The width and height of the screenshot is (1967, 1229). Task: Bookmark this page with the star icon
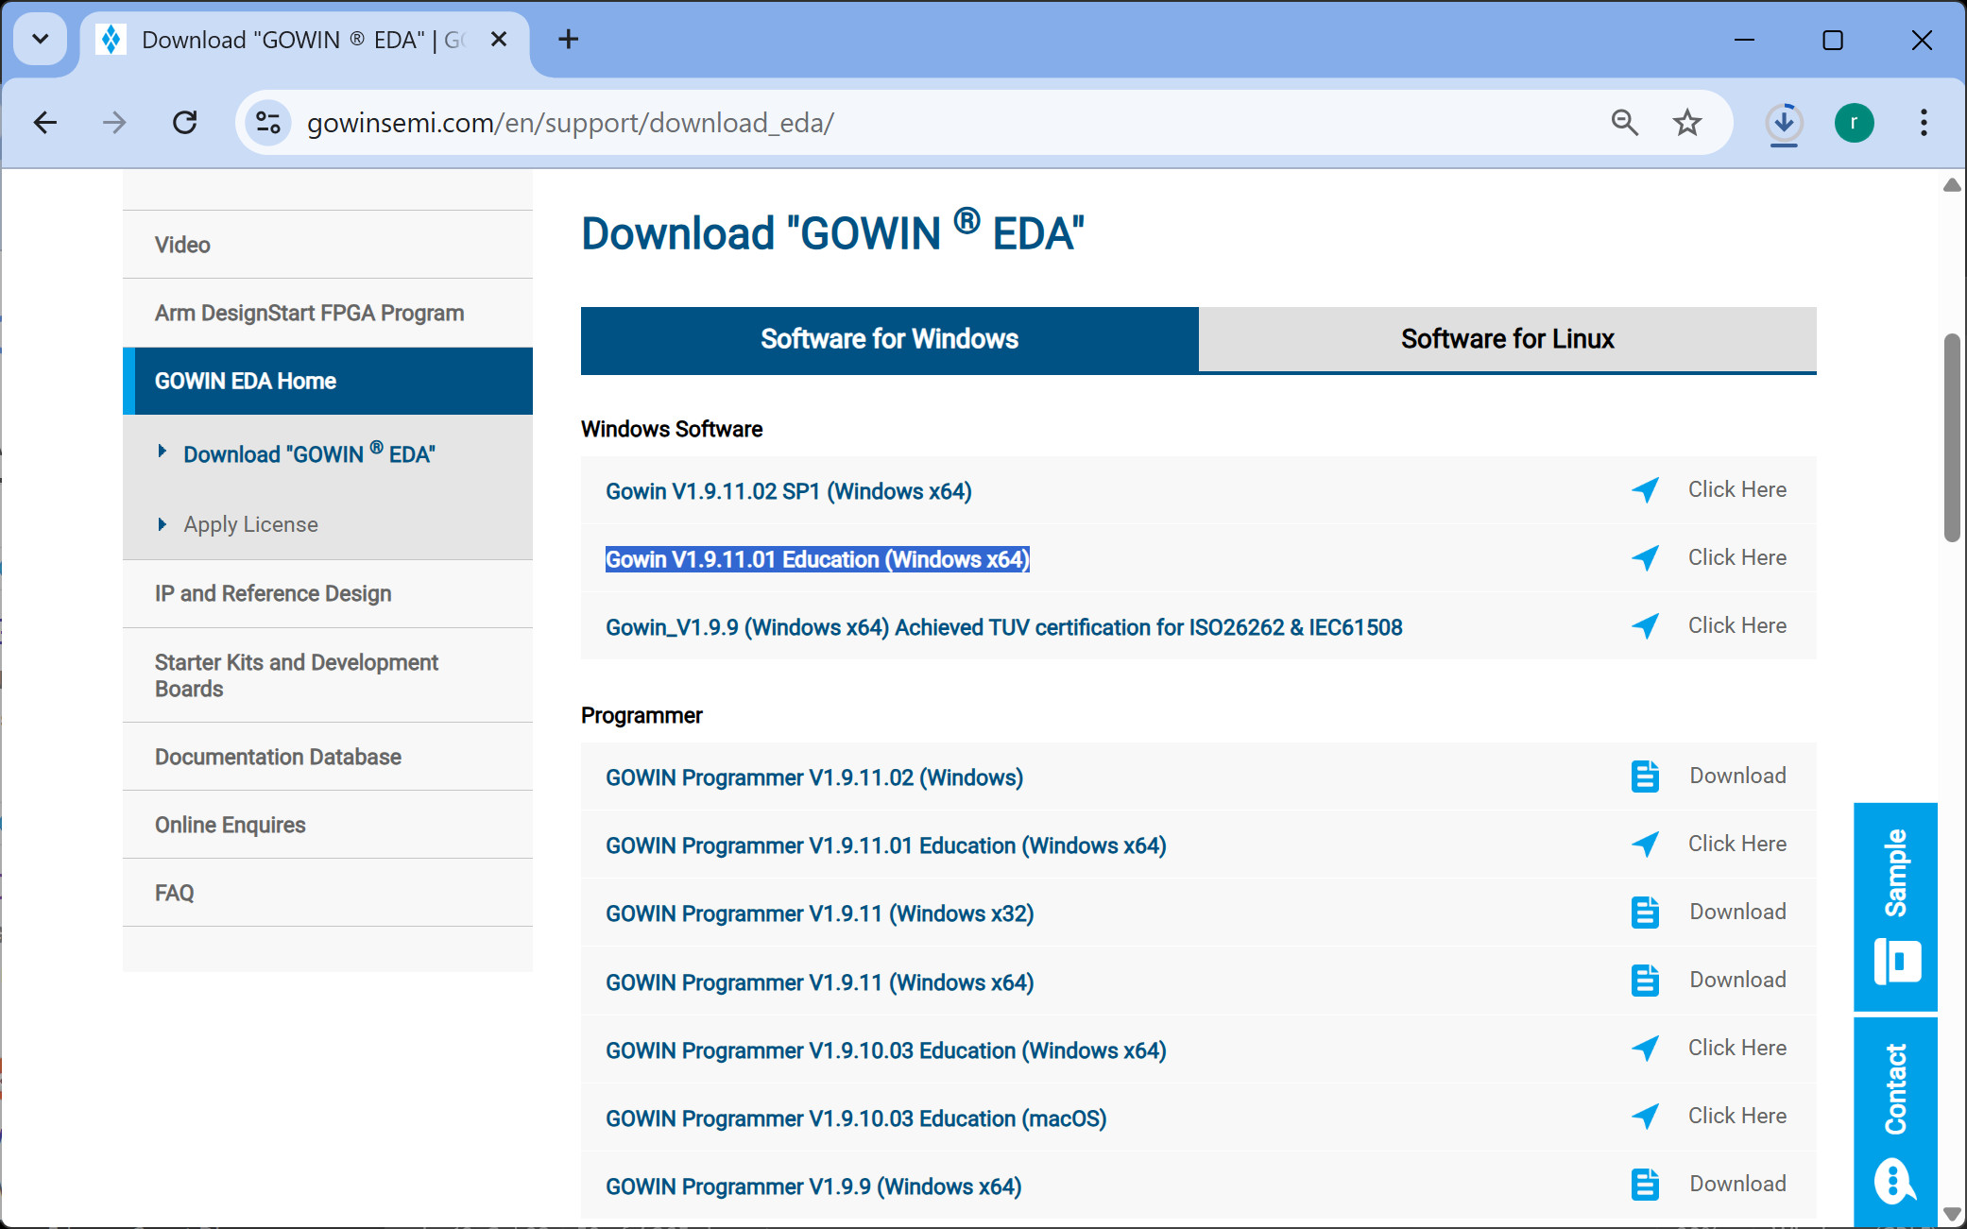pyautogui.click(x=1687, y=123)
